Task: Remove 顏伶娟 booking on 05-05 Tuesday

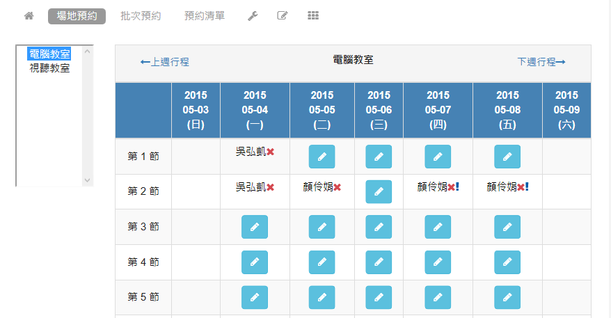Action: (x=338, y=187)
